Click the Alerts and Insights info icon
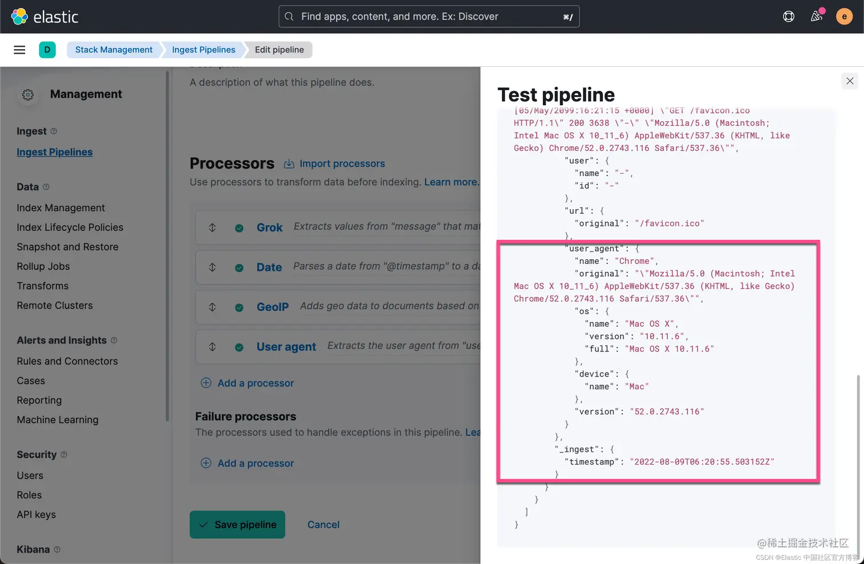Viewport: 864px width, 564px height. tap(114, 341)
